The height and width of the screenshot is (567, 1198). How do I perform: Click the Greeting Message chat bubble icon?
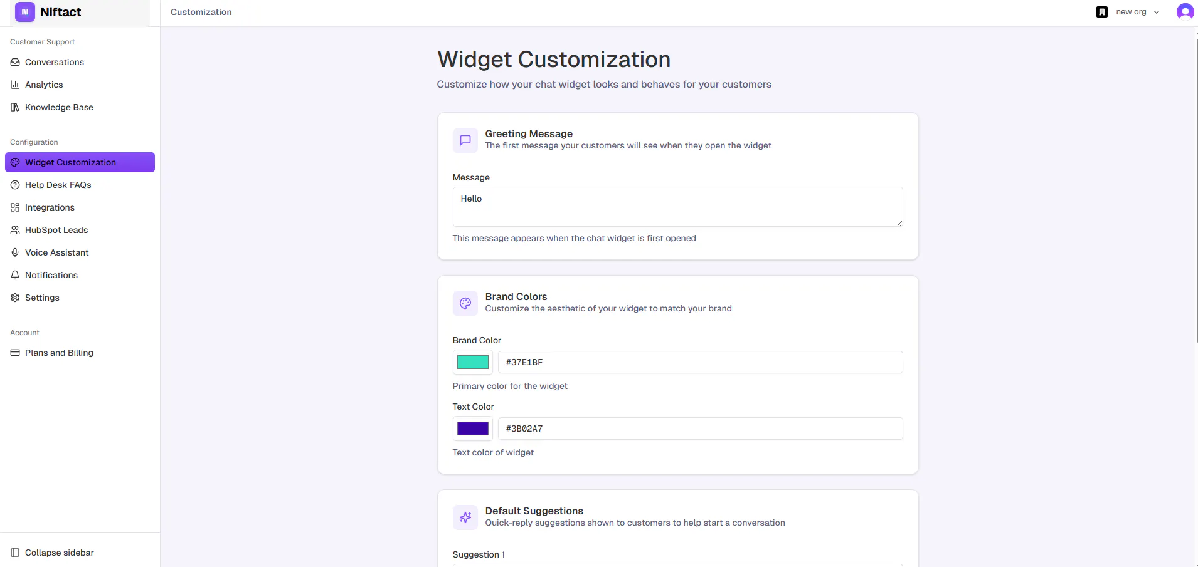465,140
